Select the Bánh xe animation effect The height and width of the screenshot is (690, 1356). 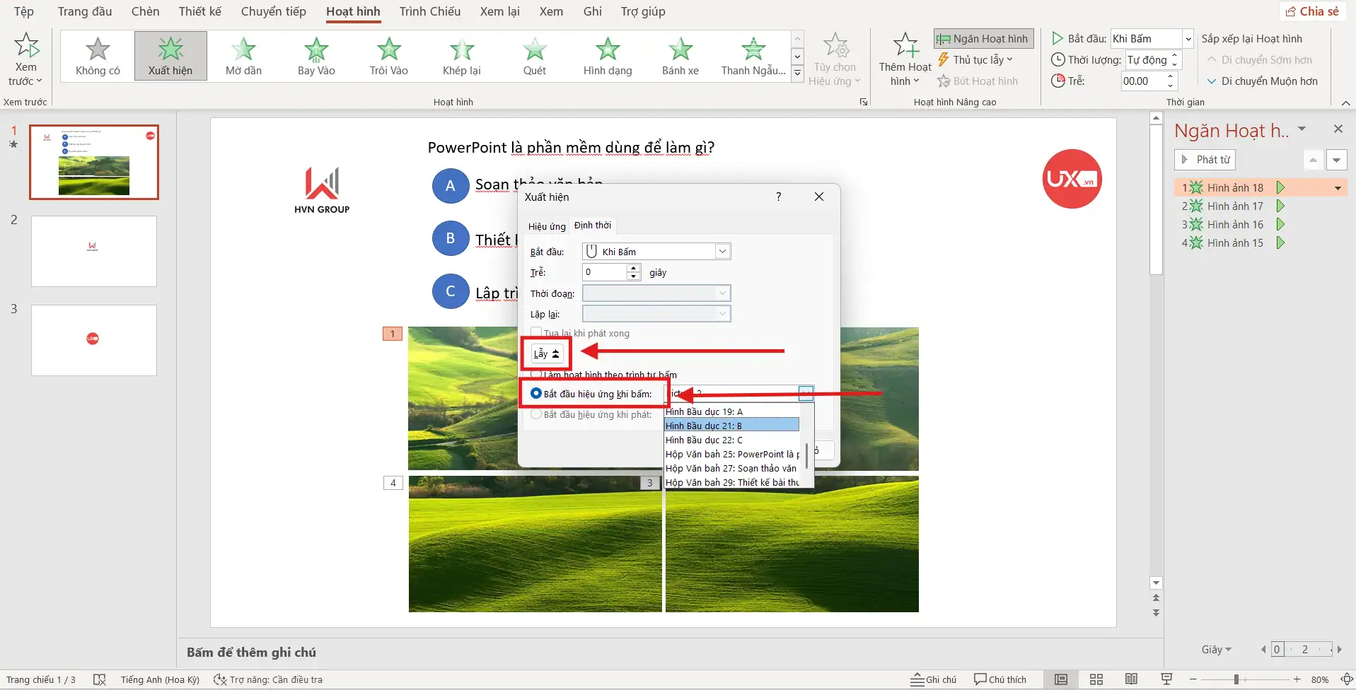coord(680,56)
